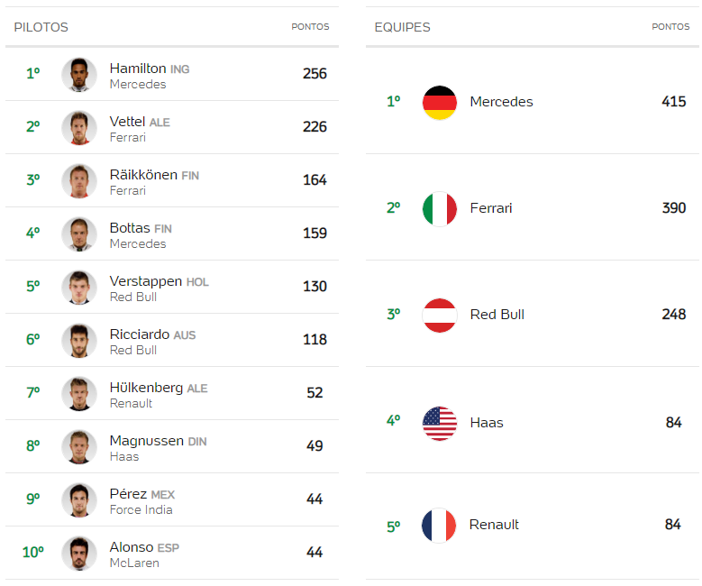
Task: Click Verstappen's driver photo
Action: (x=79, y=288)
